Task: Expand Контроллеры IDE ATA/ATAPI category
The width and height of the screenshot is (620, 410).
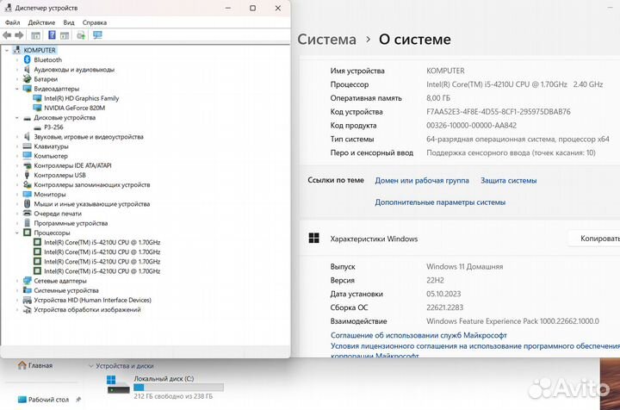Action: coord(17,165)
